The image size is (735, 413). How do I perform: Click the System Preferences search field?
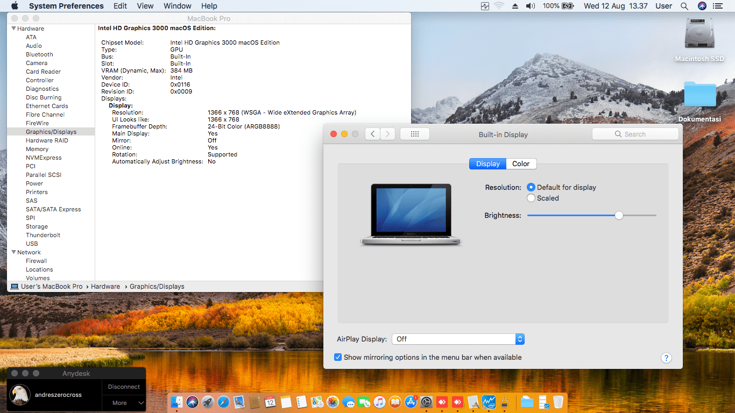point(635,134)
